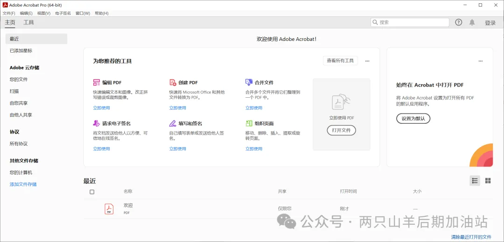Click the Edit PDF (编辑 PDF) tool icon
504x242 pixels.
[97, 82]
